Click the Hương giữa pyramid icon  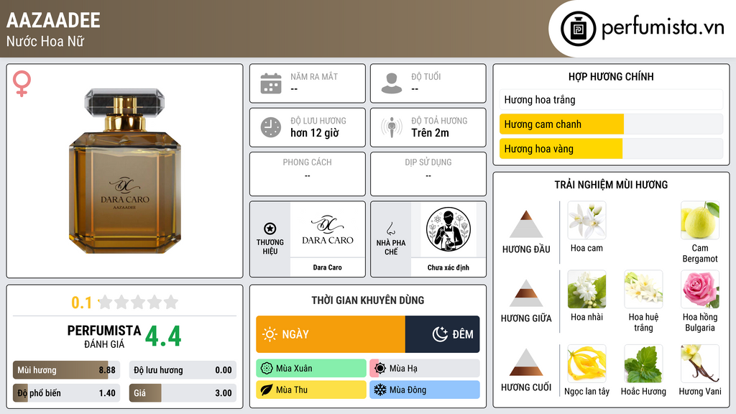(526, 293)
